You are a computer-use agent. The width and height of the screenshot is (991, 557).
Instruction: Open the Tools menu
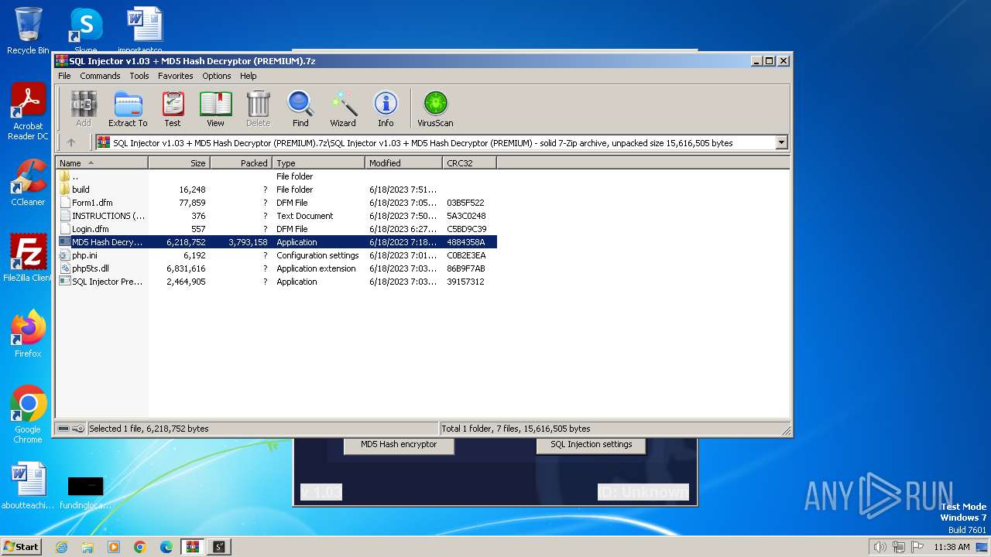(x=139, y=76)
